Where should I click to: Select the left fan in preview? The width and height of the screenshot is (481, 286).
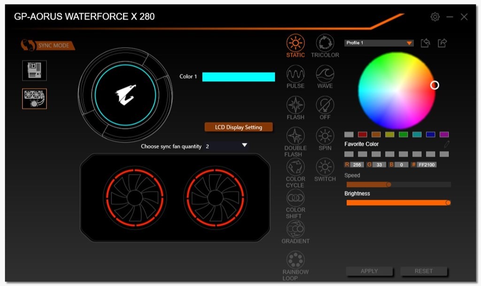coord(135,198)
